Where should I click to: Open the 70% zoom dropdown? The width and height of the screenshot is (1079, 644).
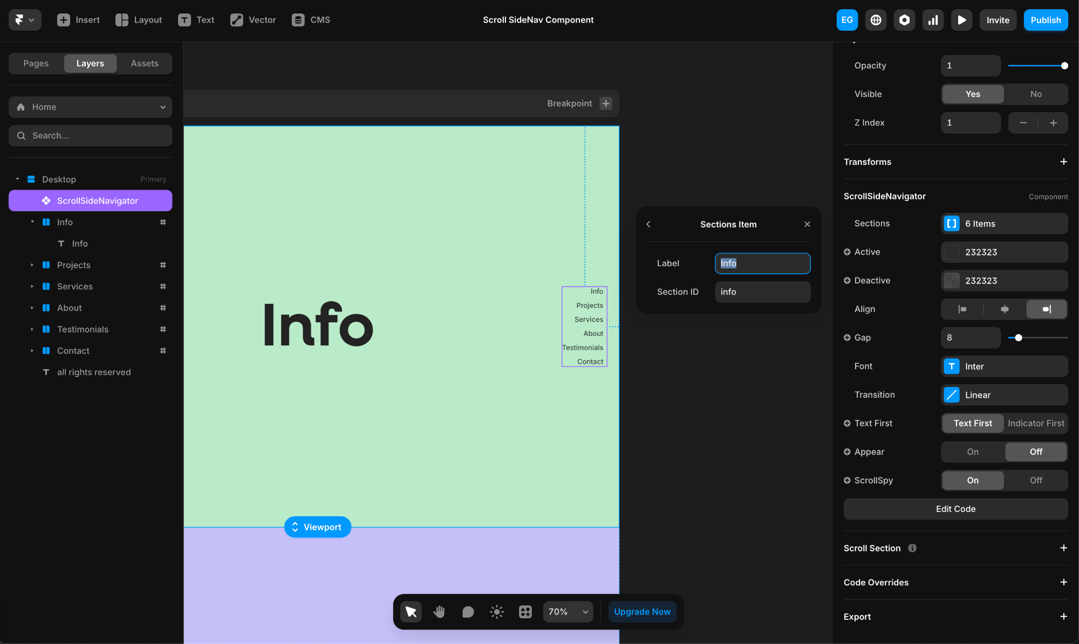pos(568,612)
